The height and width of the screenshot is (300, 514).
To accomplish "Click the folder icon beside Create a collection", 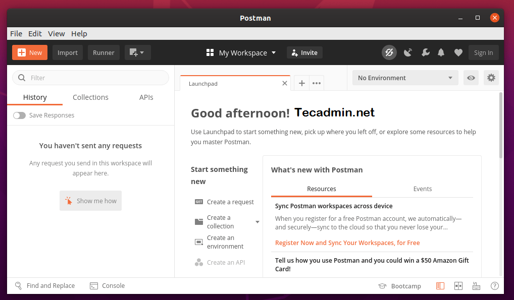I will coord(199,222).
